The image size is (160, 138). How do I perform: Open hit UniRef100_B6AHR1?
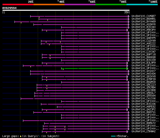click(143, 19)
